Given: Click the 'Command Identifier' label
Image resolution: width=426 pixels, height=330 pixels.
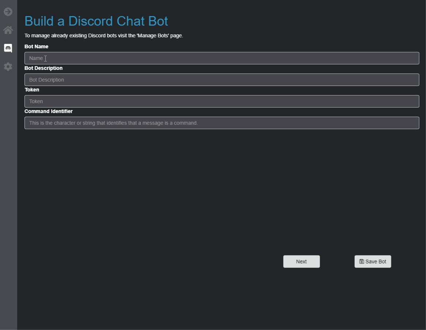Looking at the screenshot, I should coord(48,111).
